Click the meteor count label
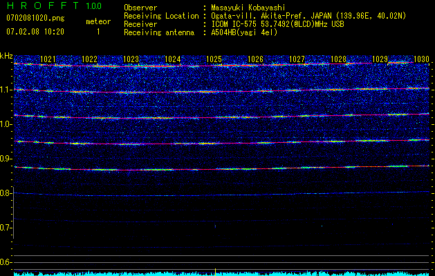435x276 pixels. [x=98, y=22]
